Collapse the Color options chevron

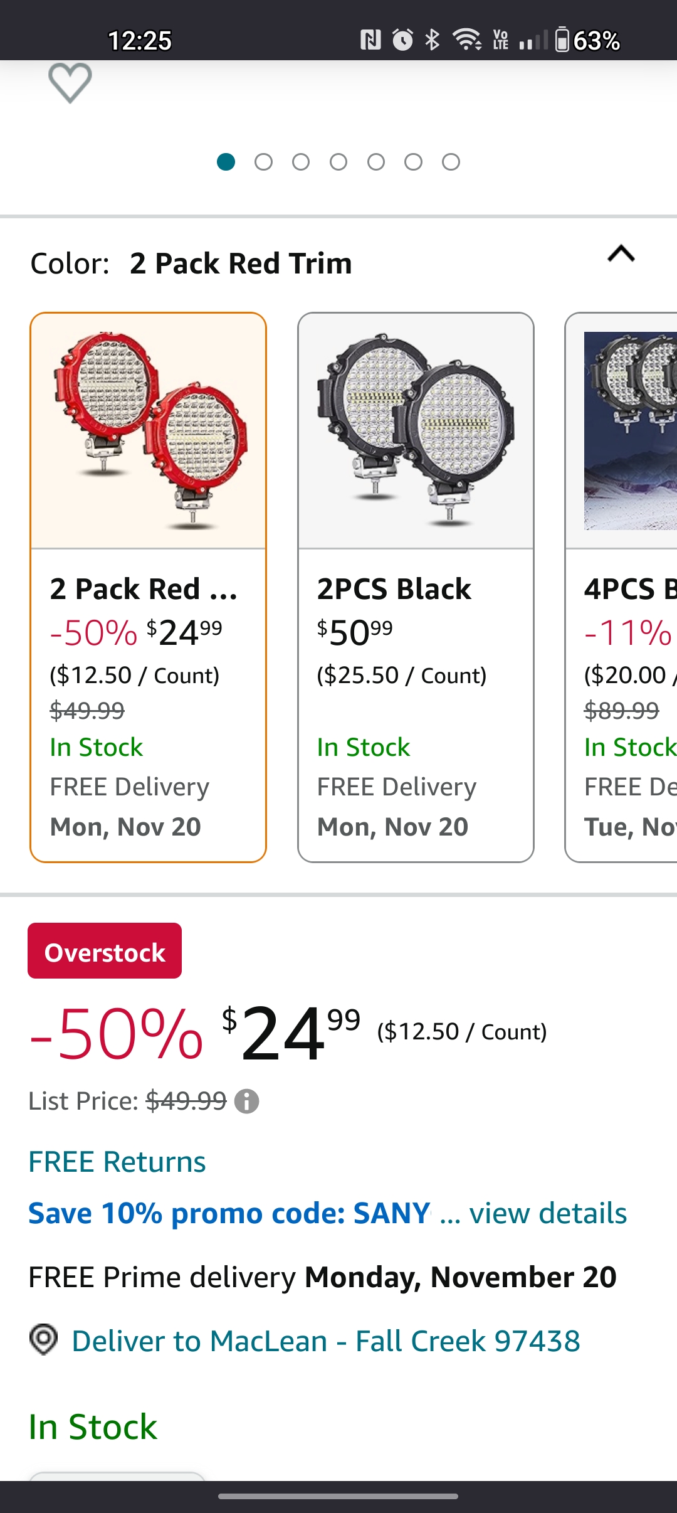pyautogui.click(x=621, y=254)
